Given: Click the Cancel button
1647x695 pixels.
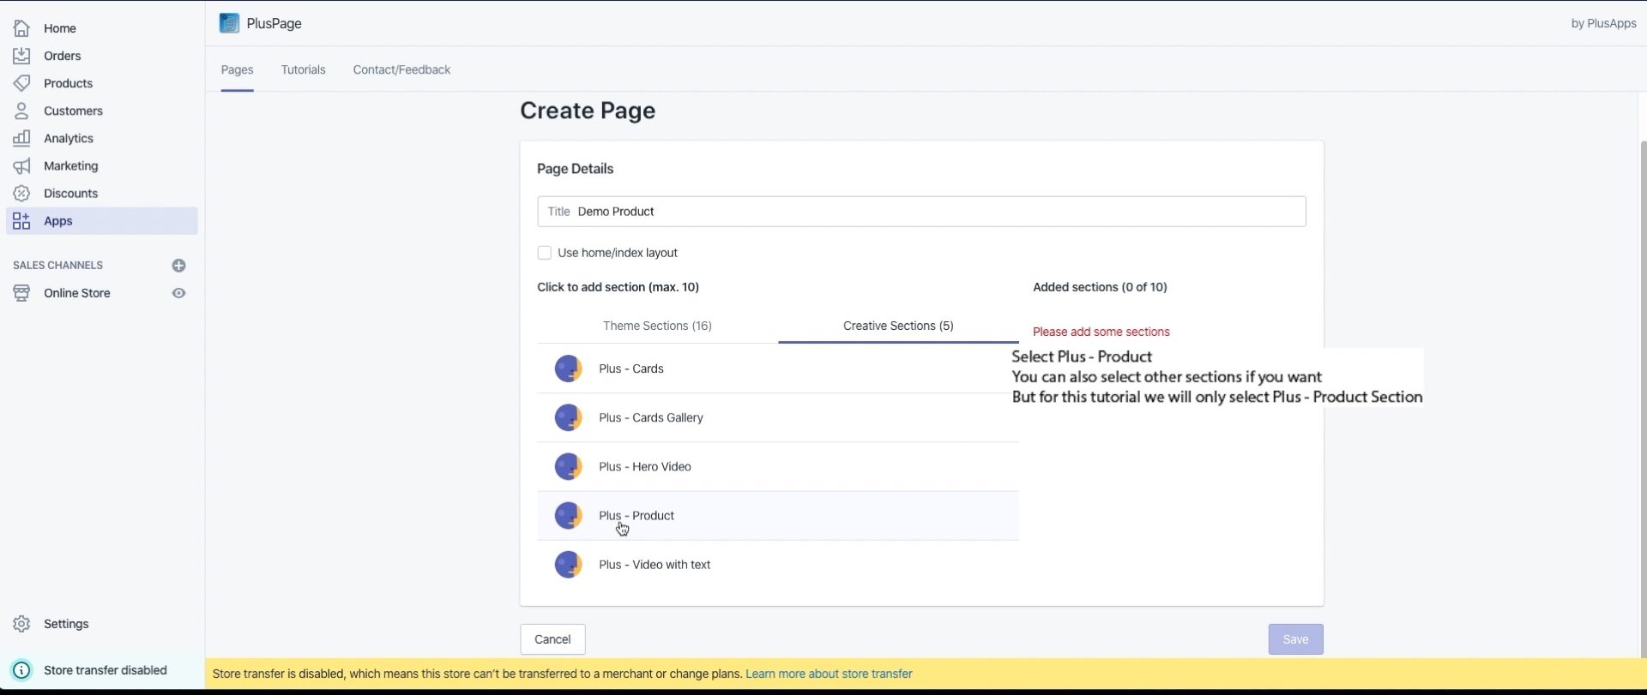Looking at the screenshot, I should click(552, 639).
